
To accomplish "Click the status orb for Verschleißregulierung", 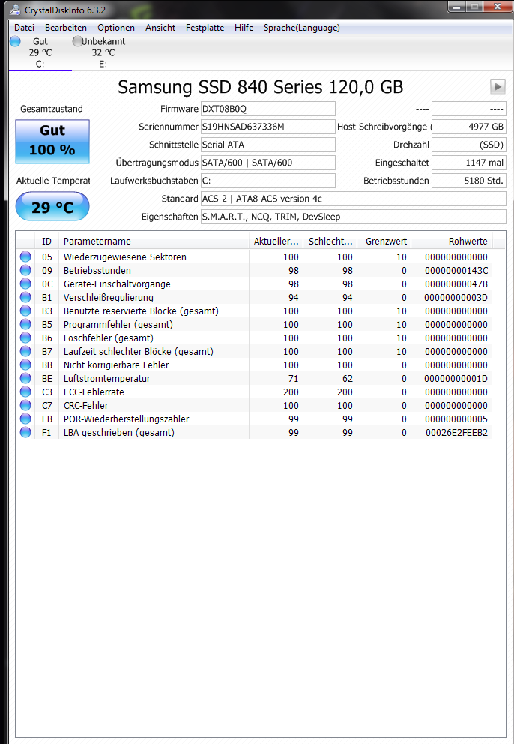I will point(25,297).
